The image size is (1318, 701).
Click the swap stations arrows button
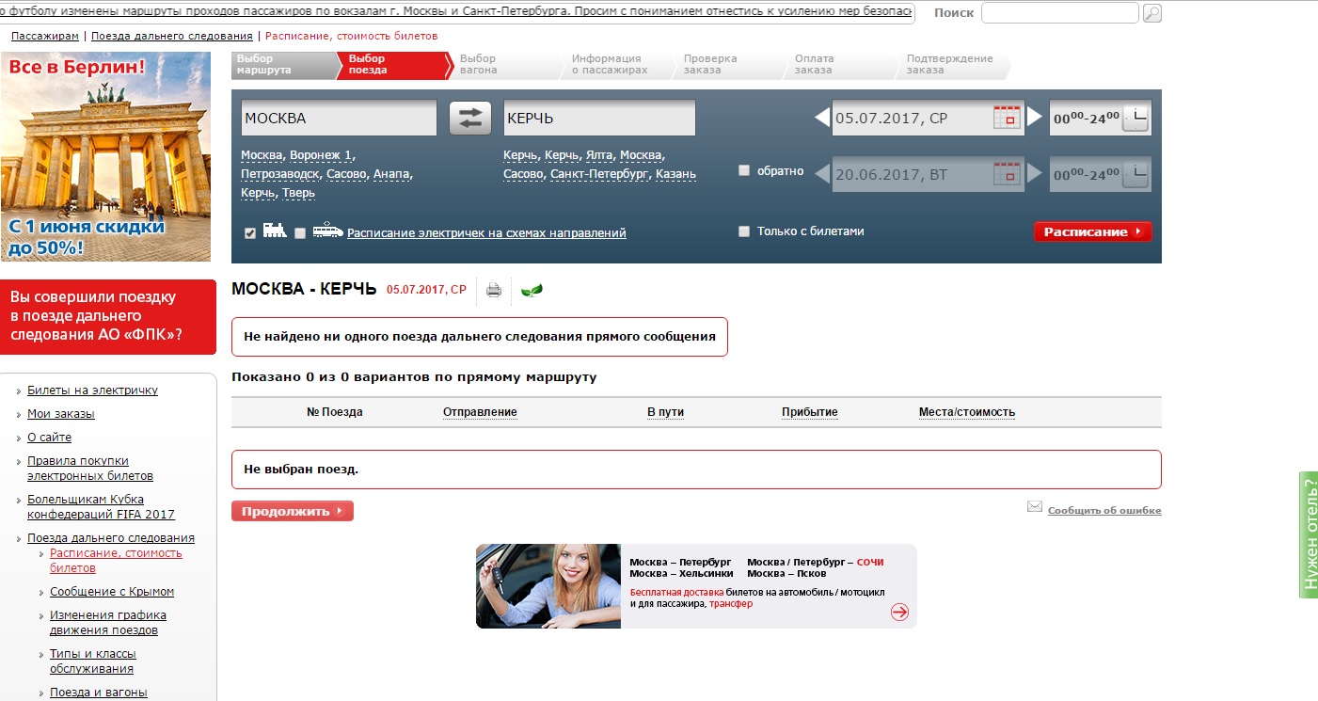(469, 118)
